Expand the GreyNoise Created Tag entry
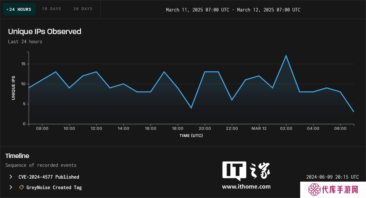Viewport: 366px width, 198px height. click(x=11, y=187)
